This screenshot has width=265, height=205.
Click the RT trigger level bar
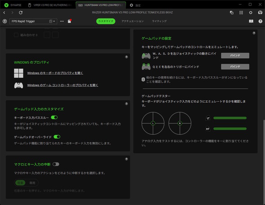point(230,129)
